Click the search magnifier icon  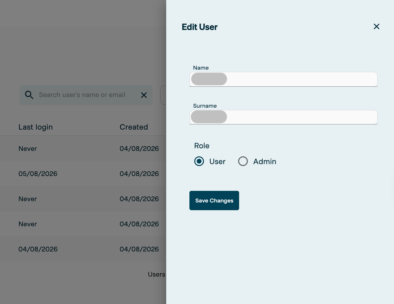point(29,95)
